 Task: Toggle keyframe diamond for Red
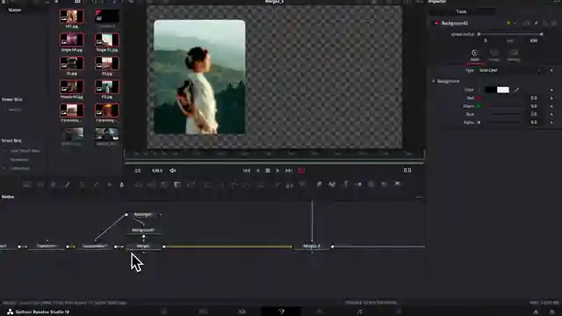[x=551, y=97]
